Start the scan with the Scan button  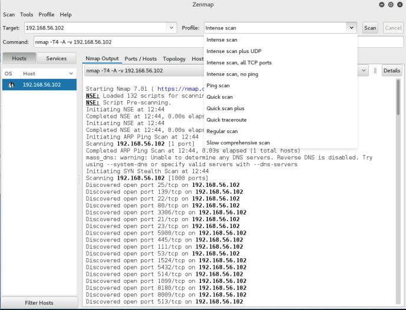click(x=370, y=28)
